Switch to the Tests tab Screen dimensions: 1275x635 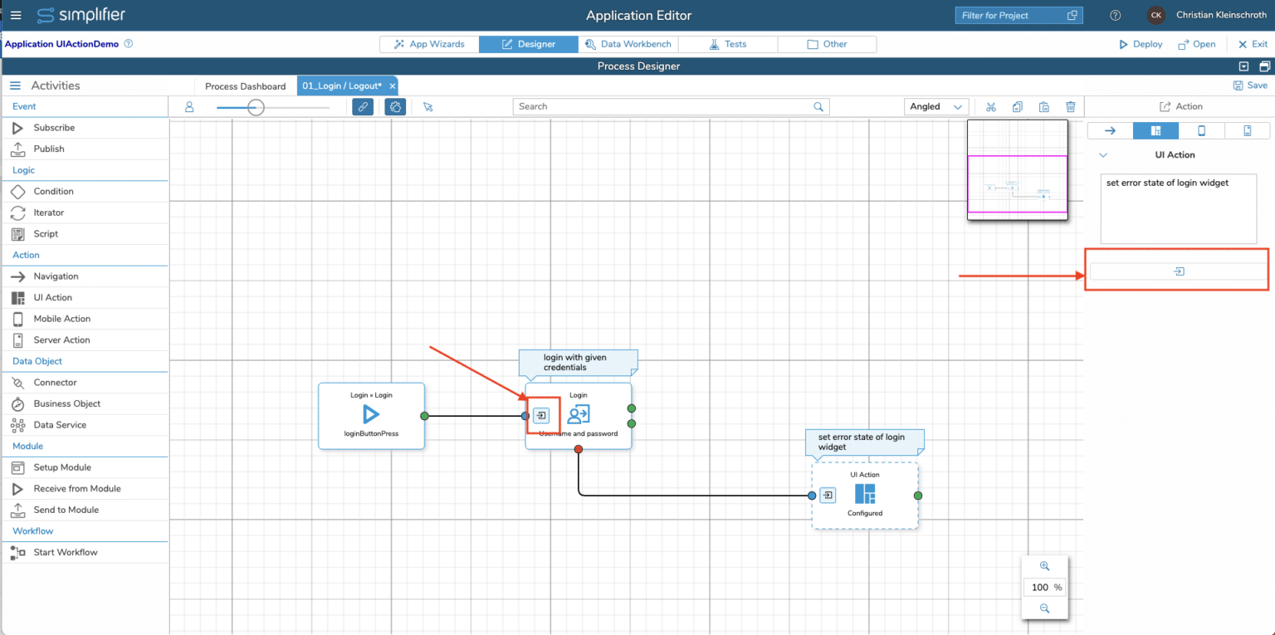(727, 44)
